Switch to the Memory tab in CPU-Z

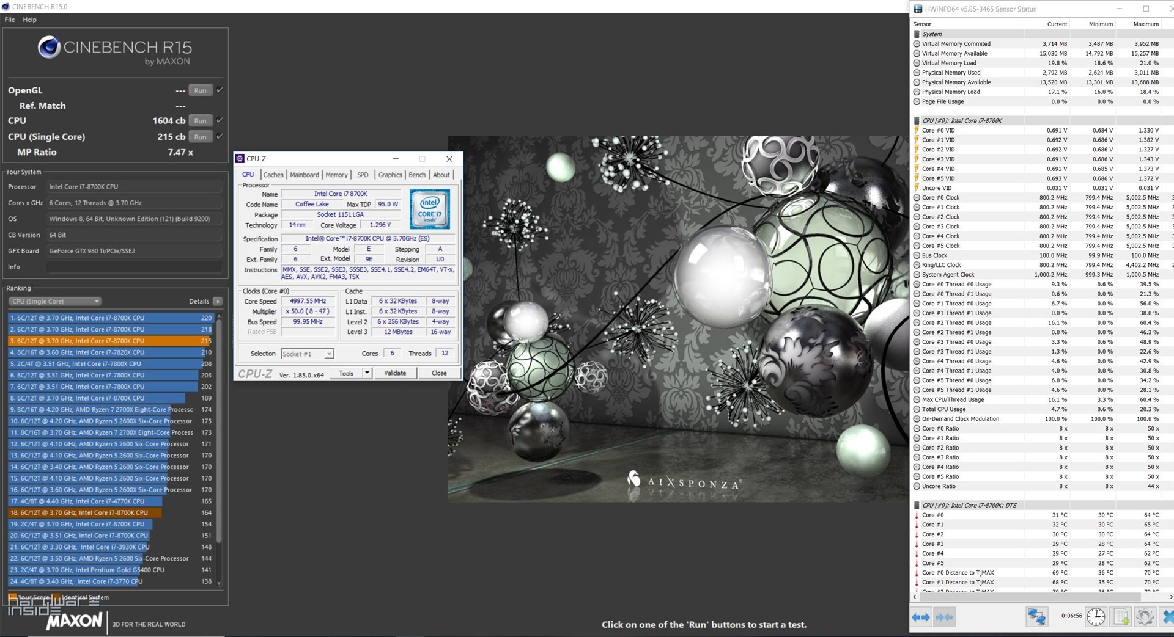[336, 175]
